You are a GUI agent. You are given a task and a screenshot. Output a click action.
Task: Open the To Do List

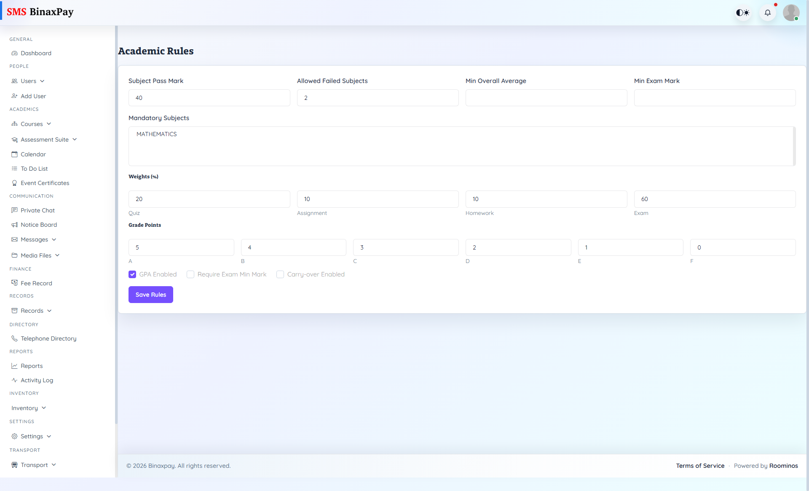[34, 169]
